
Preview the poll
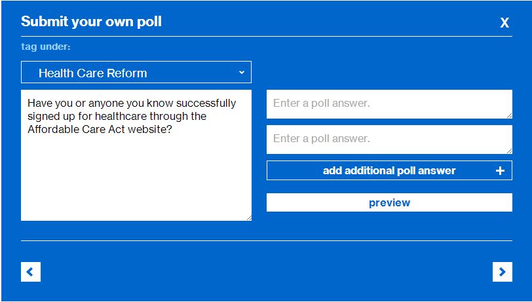pyautogui.click(x=389, y=202)
